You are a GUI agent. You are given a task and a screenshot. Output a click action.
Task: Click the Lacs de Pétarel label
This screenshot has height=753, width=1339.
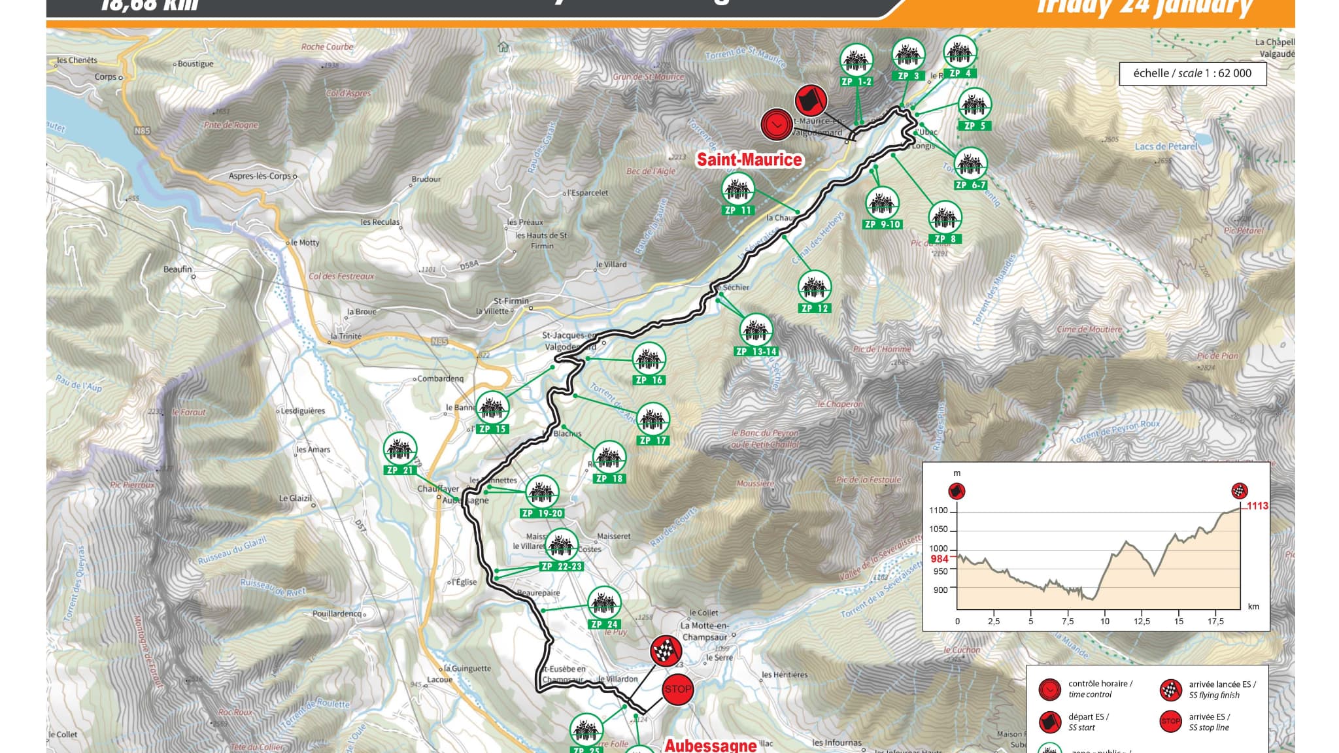click(1166, 146)
